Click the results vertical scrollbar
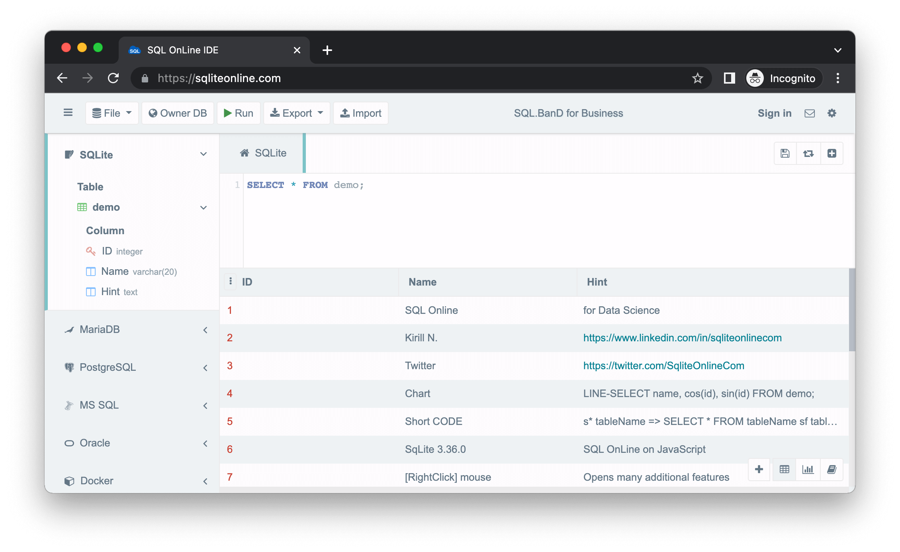This screenshot has width=900, height=552. (x=852, y=311)
